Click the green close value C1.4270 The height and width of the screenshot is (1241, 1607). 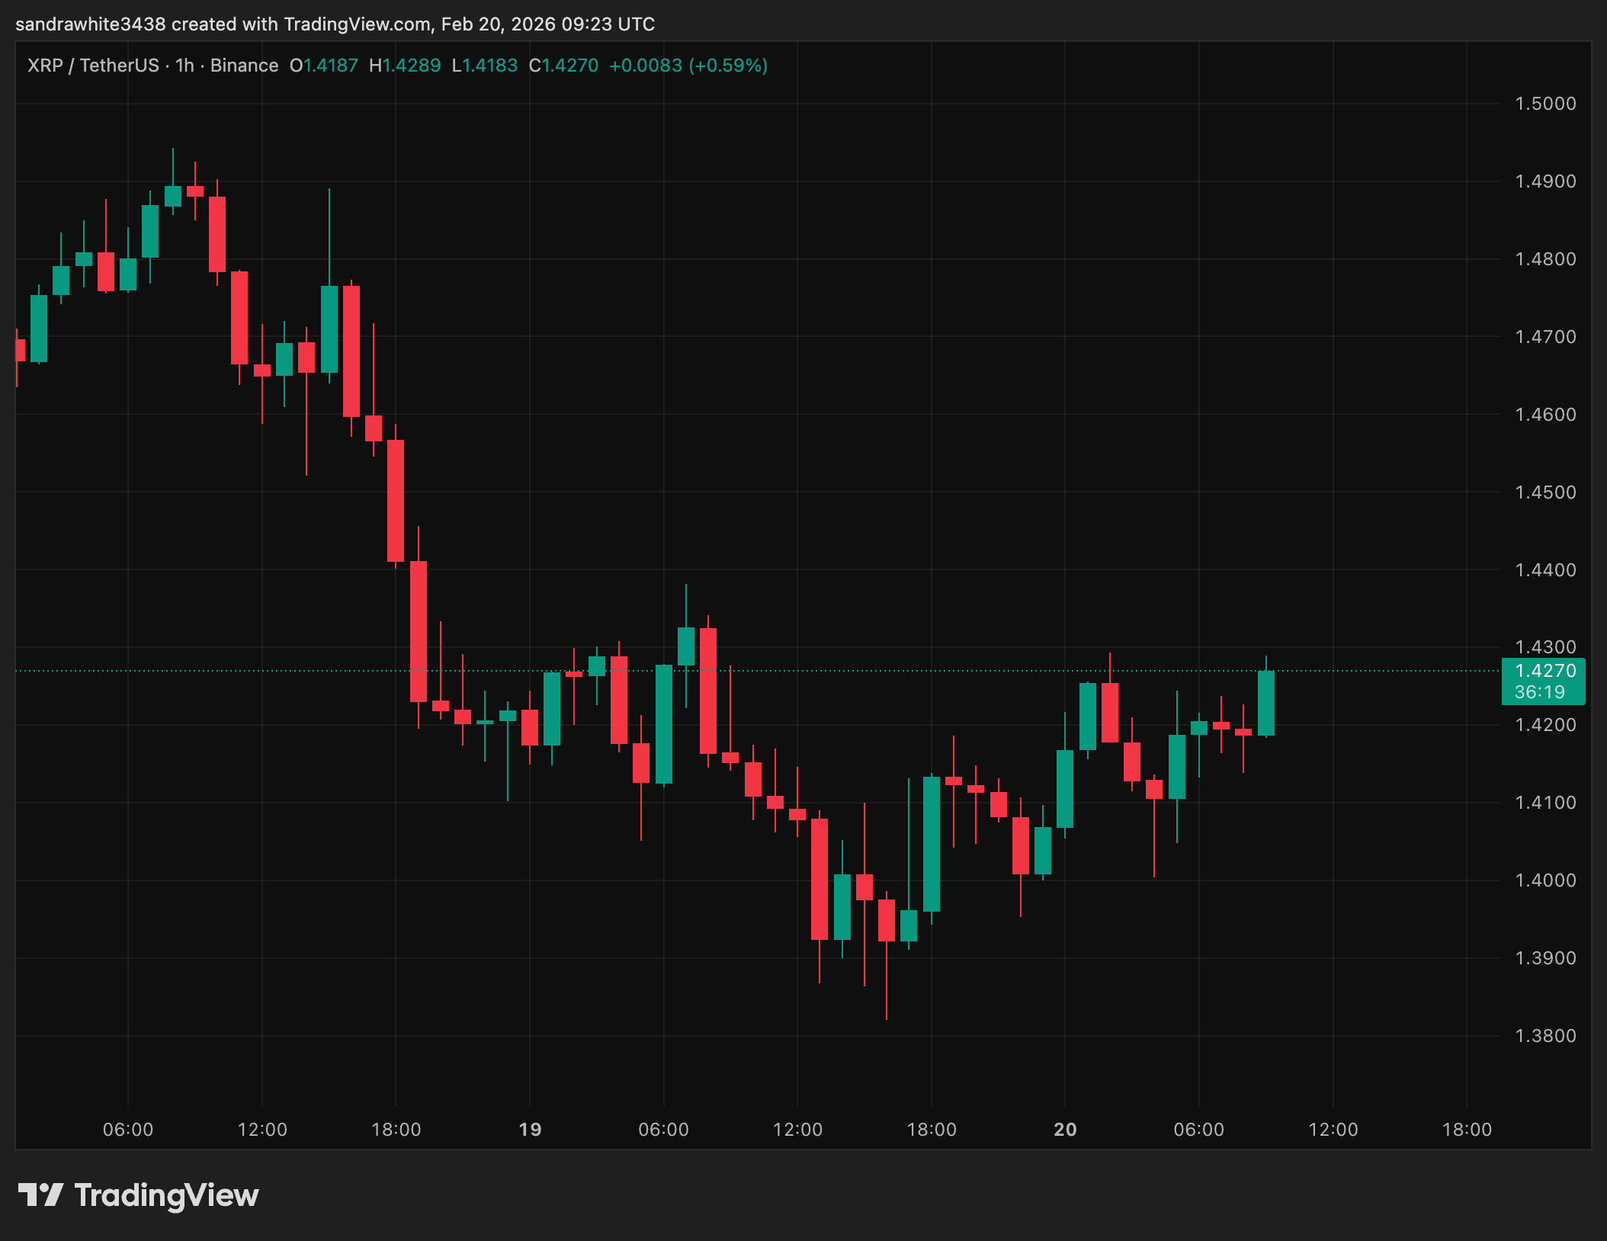coord(562,66)
